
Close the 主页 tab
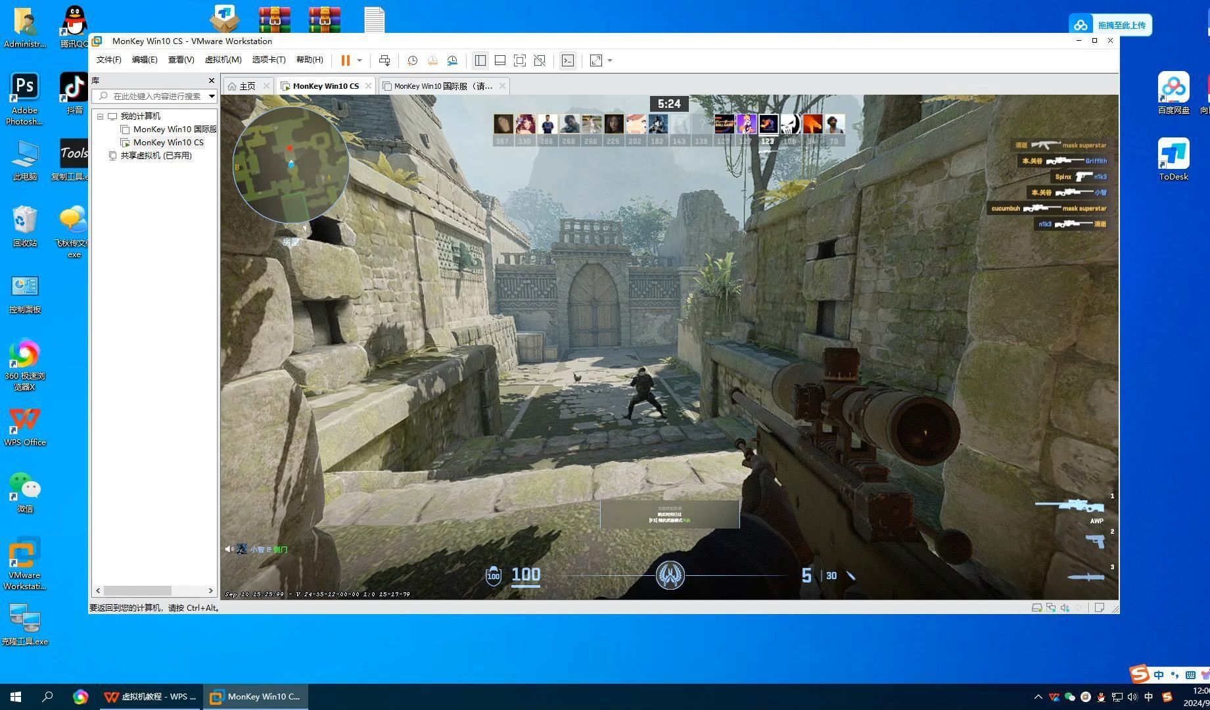click(x=266, y=86)
